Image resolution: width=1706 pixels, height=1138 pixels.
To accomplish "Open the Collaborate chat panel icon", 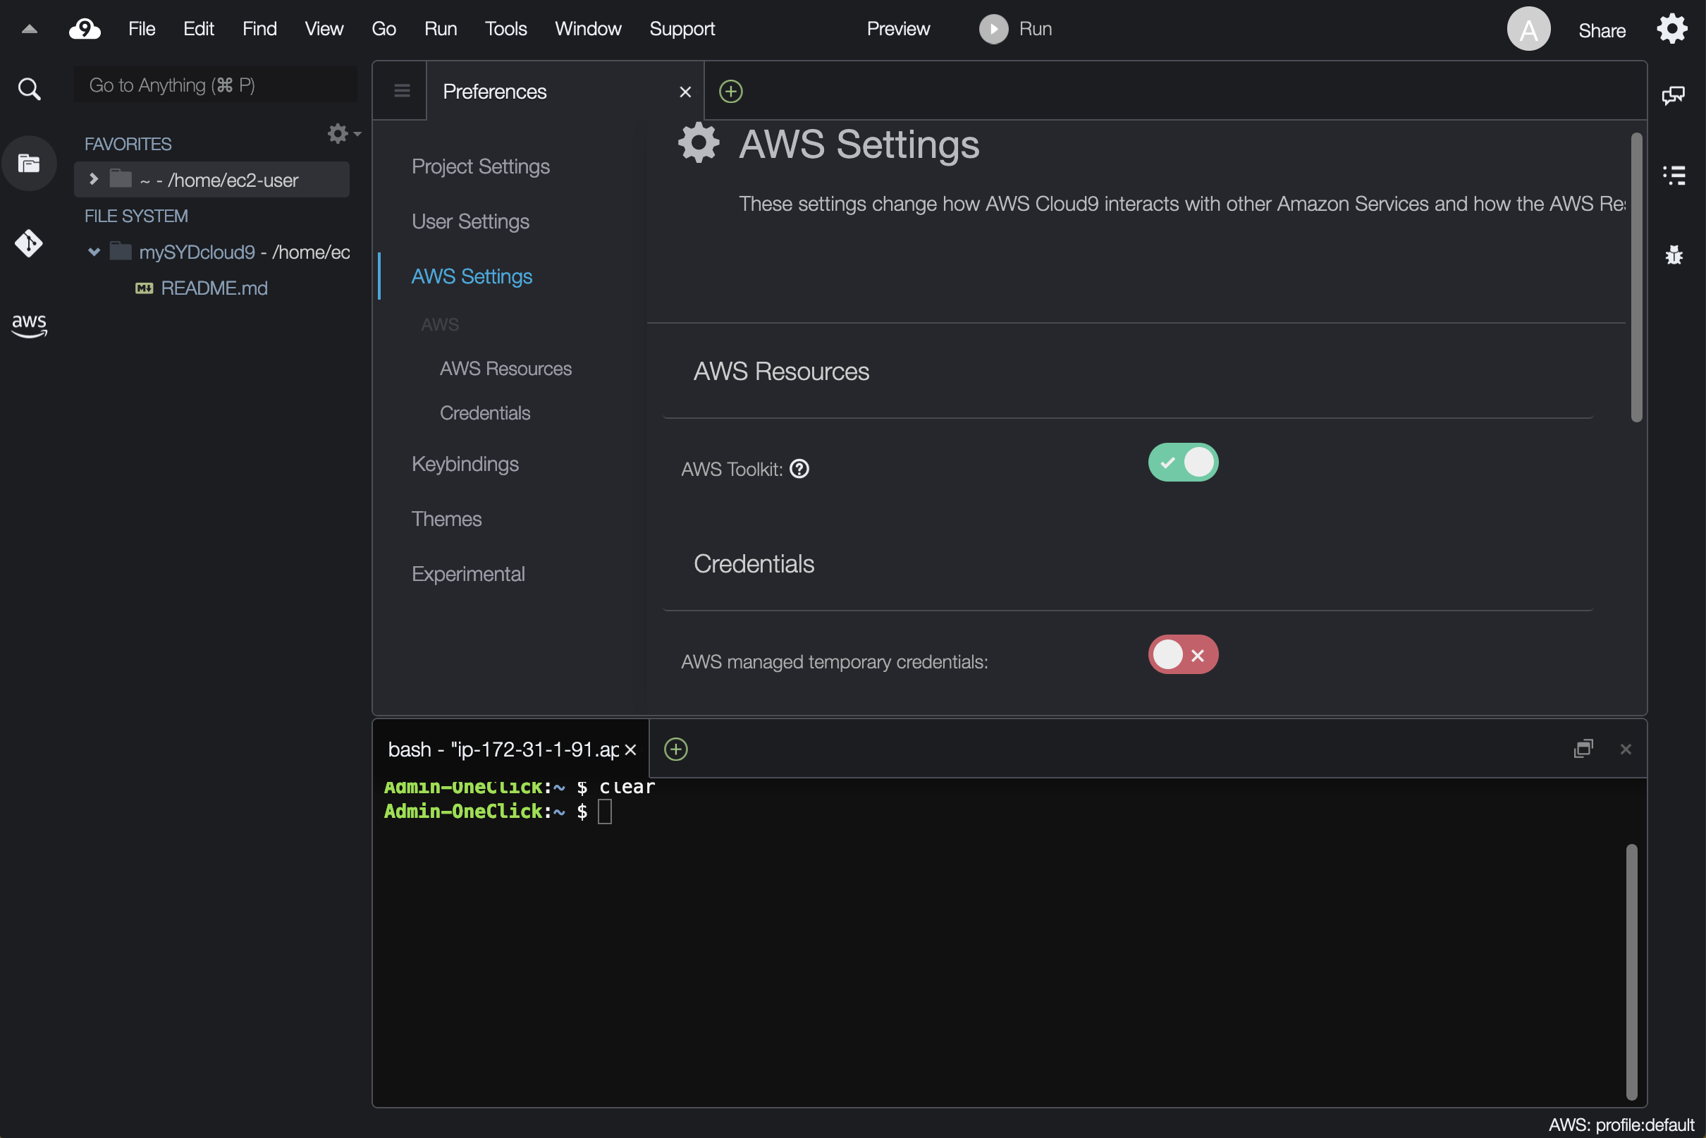I will [x=1674, y=95].
